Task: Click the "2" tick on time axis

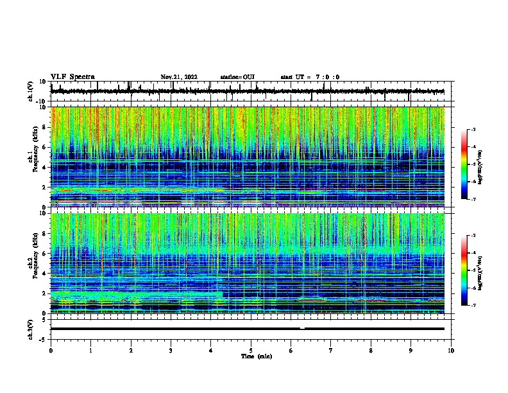Action: pos(131,351)
